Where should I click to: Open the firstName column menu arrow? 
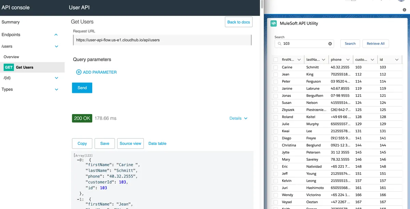coord(299,59)
